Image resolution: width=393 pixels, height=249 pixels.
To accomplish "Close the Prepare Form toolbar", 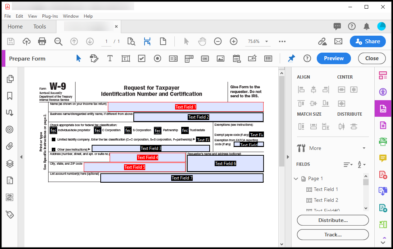I will click(x=372, y=58).
